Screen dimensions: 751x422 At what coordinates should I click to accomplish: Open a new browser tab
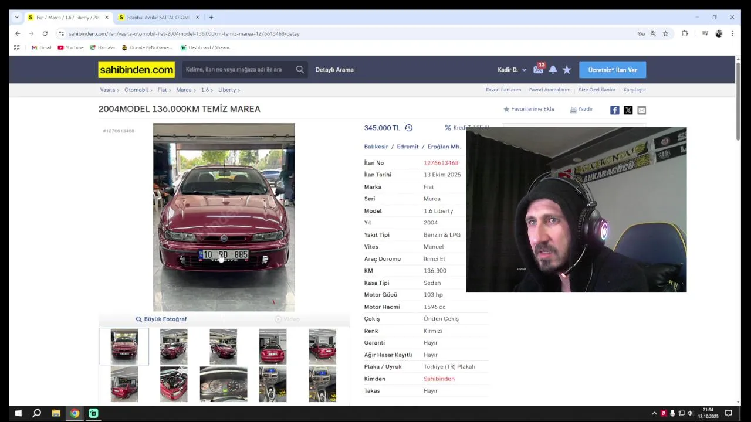coord(211,18)
